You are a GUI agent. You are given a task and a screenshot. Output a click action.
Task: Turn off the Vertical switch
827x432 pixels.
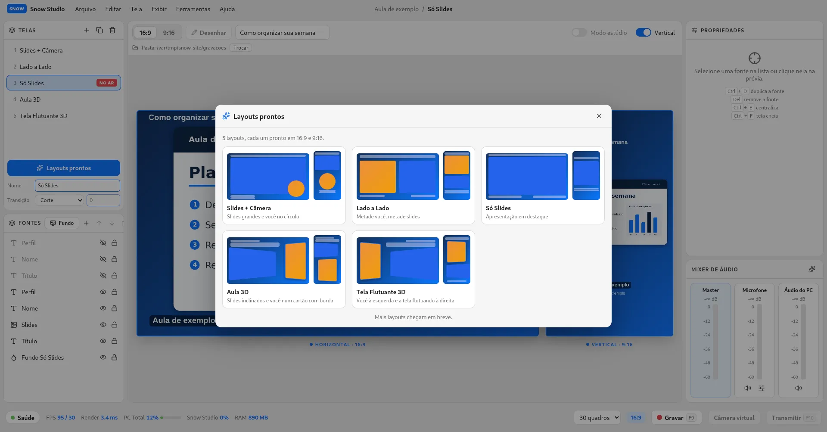[644, 33]
